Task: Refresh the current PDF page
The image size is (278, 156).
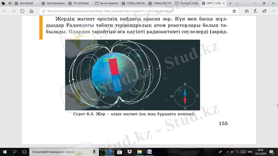Action: tap(22, 11)
